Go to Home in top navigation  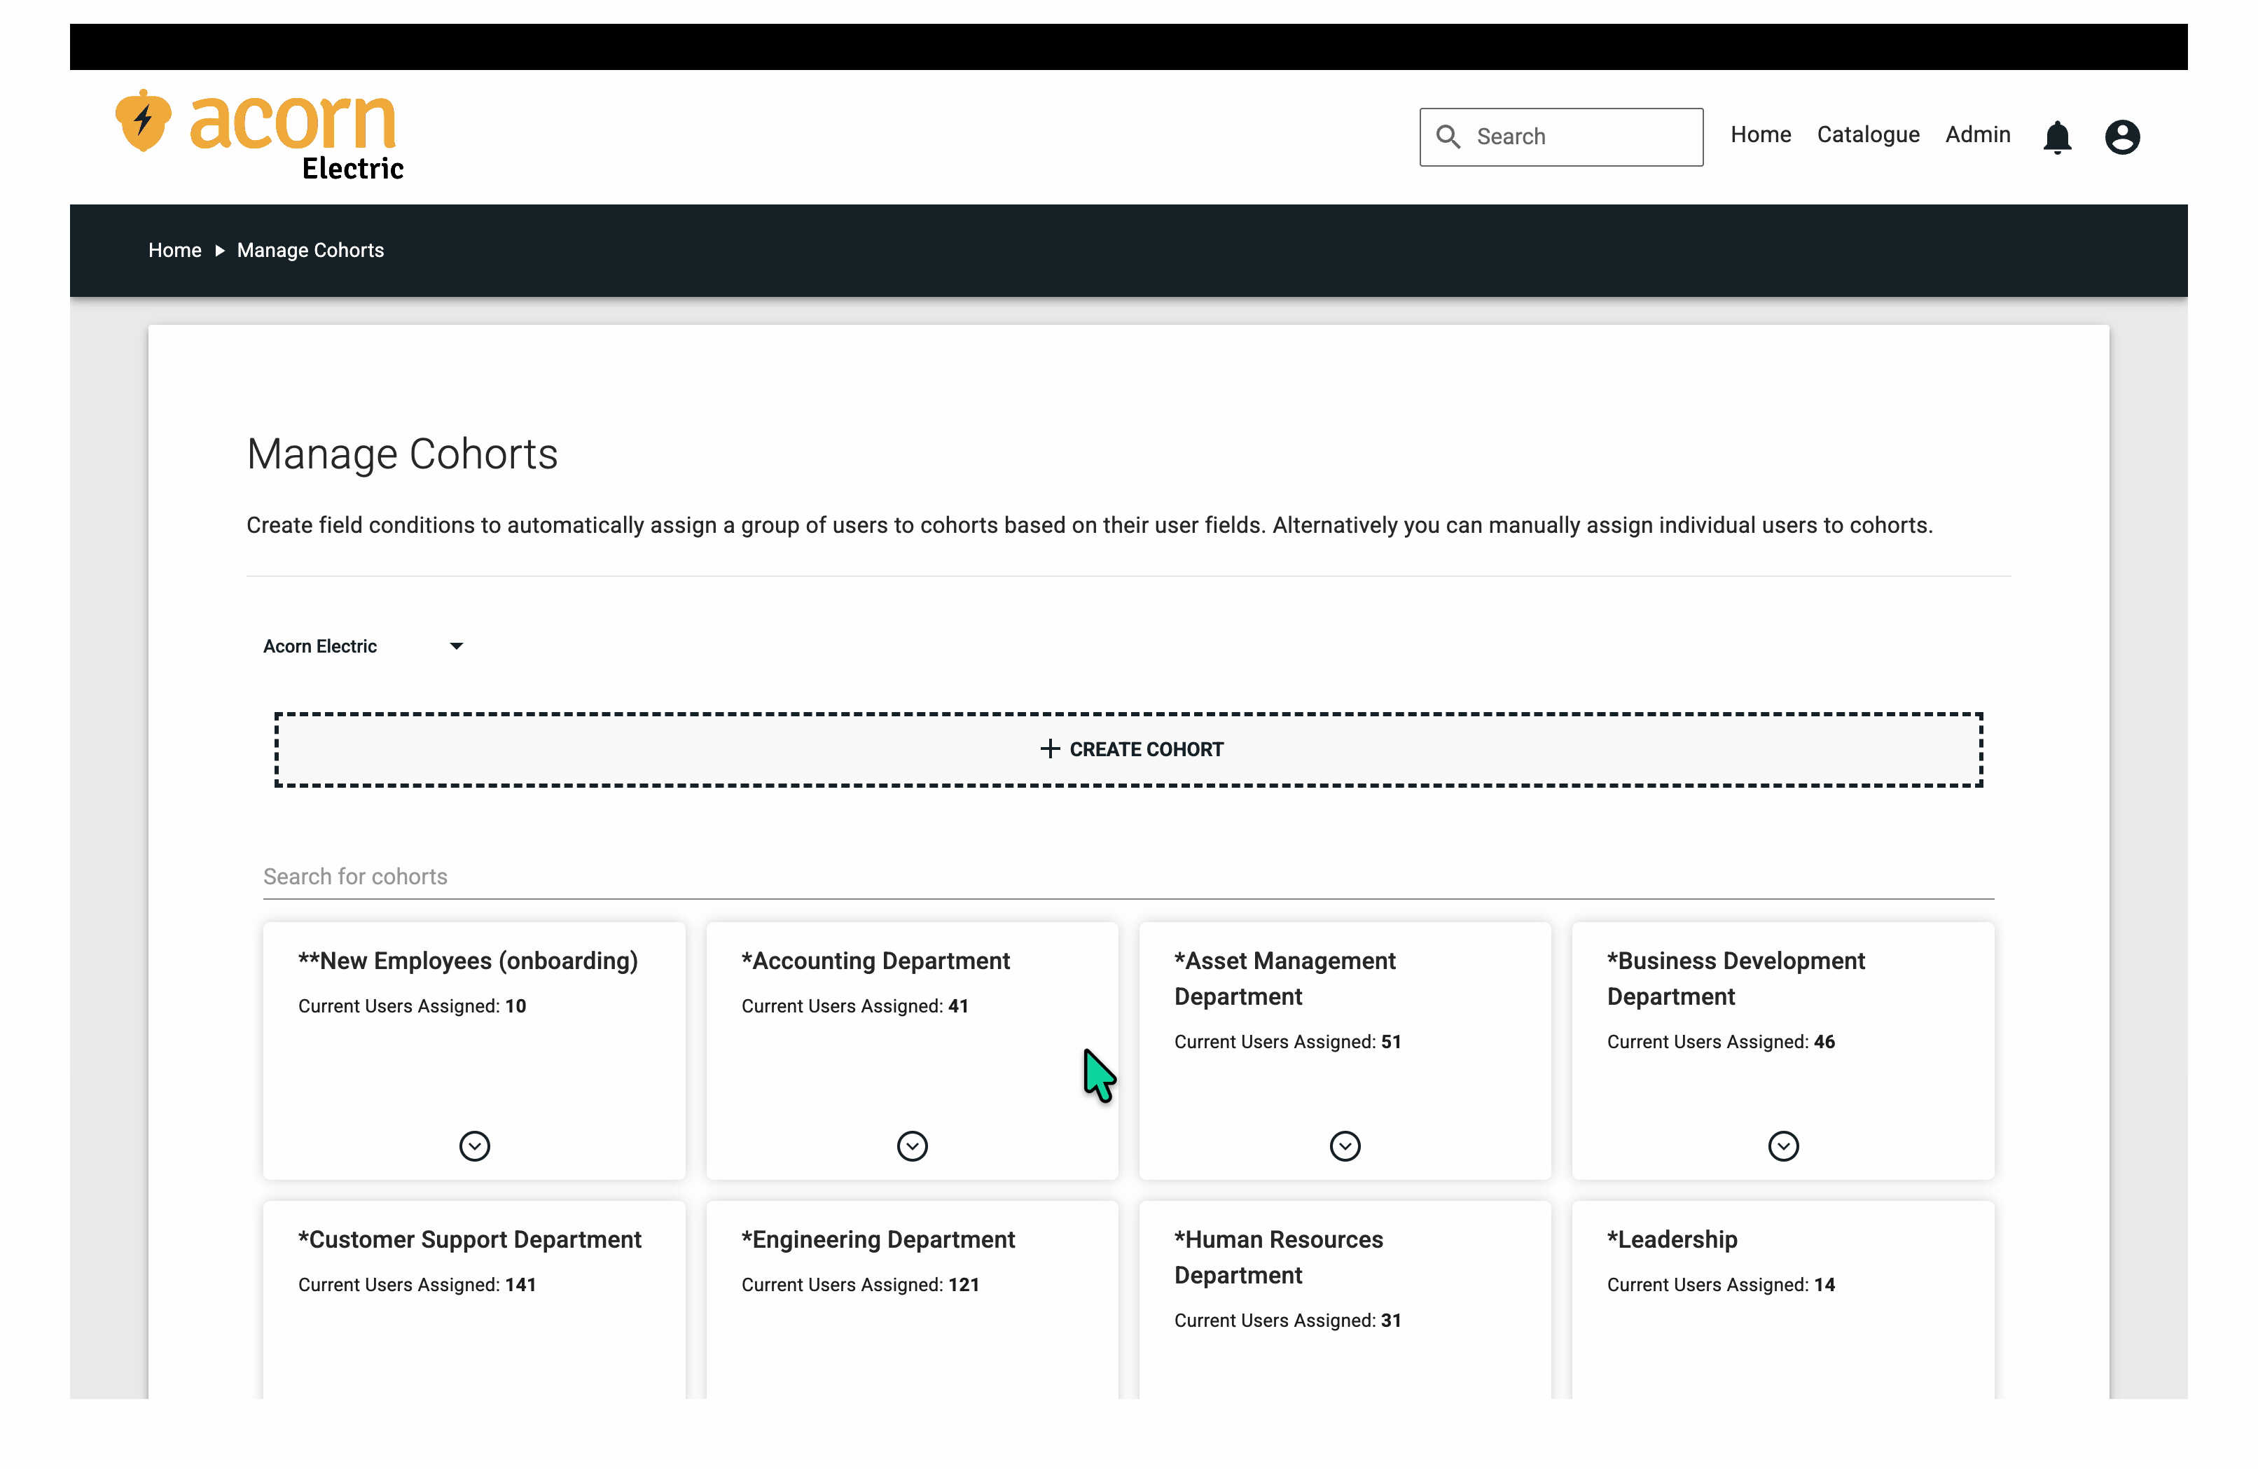(1760, 134)
